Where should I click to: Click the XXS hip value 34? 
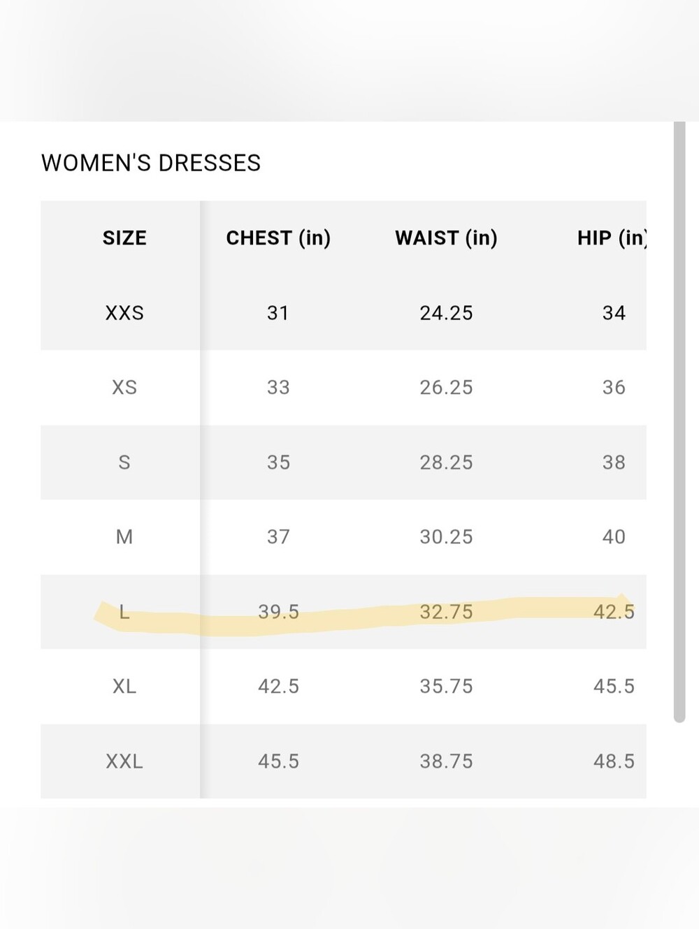pyautogui.click(x=614, y=313)
